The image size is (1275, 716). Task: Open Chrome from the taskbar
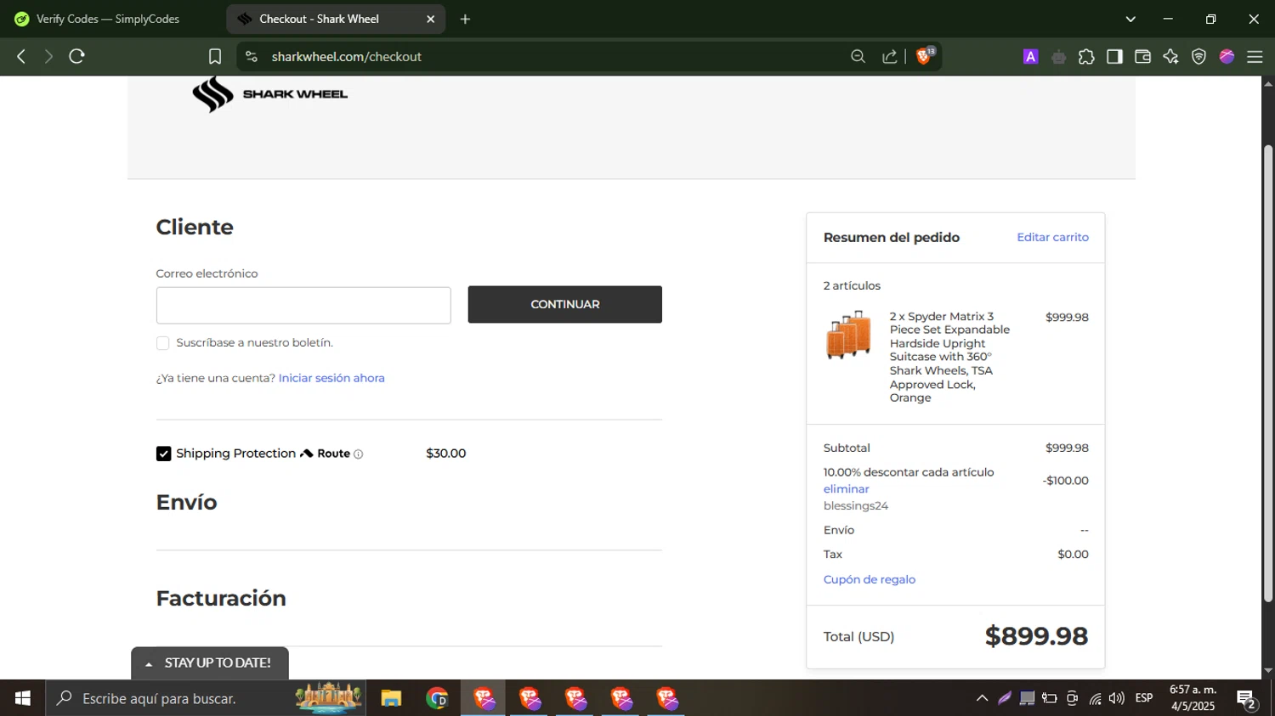(x=437, y=698)
